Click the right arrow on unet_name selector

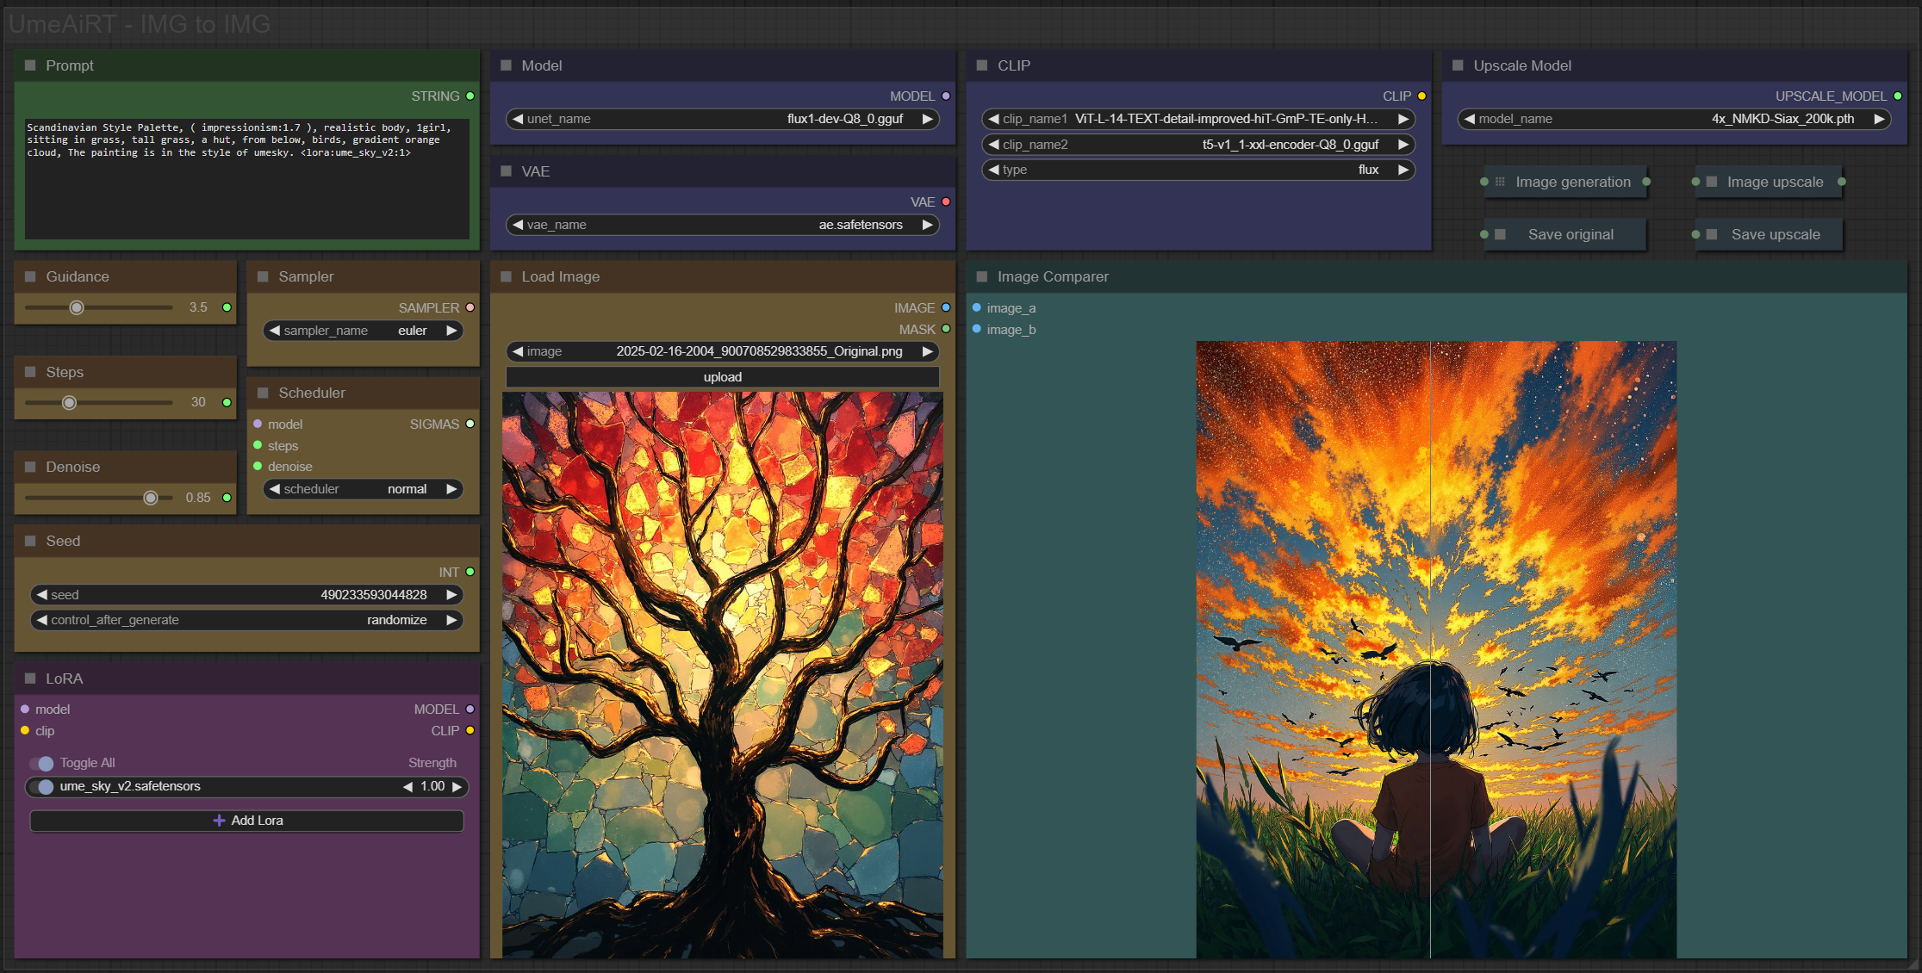[927, 119]
